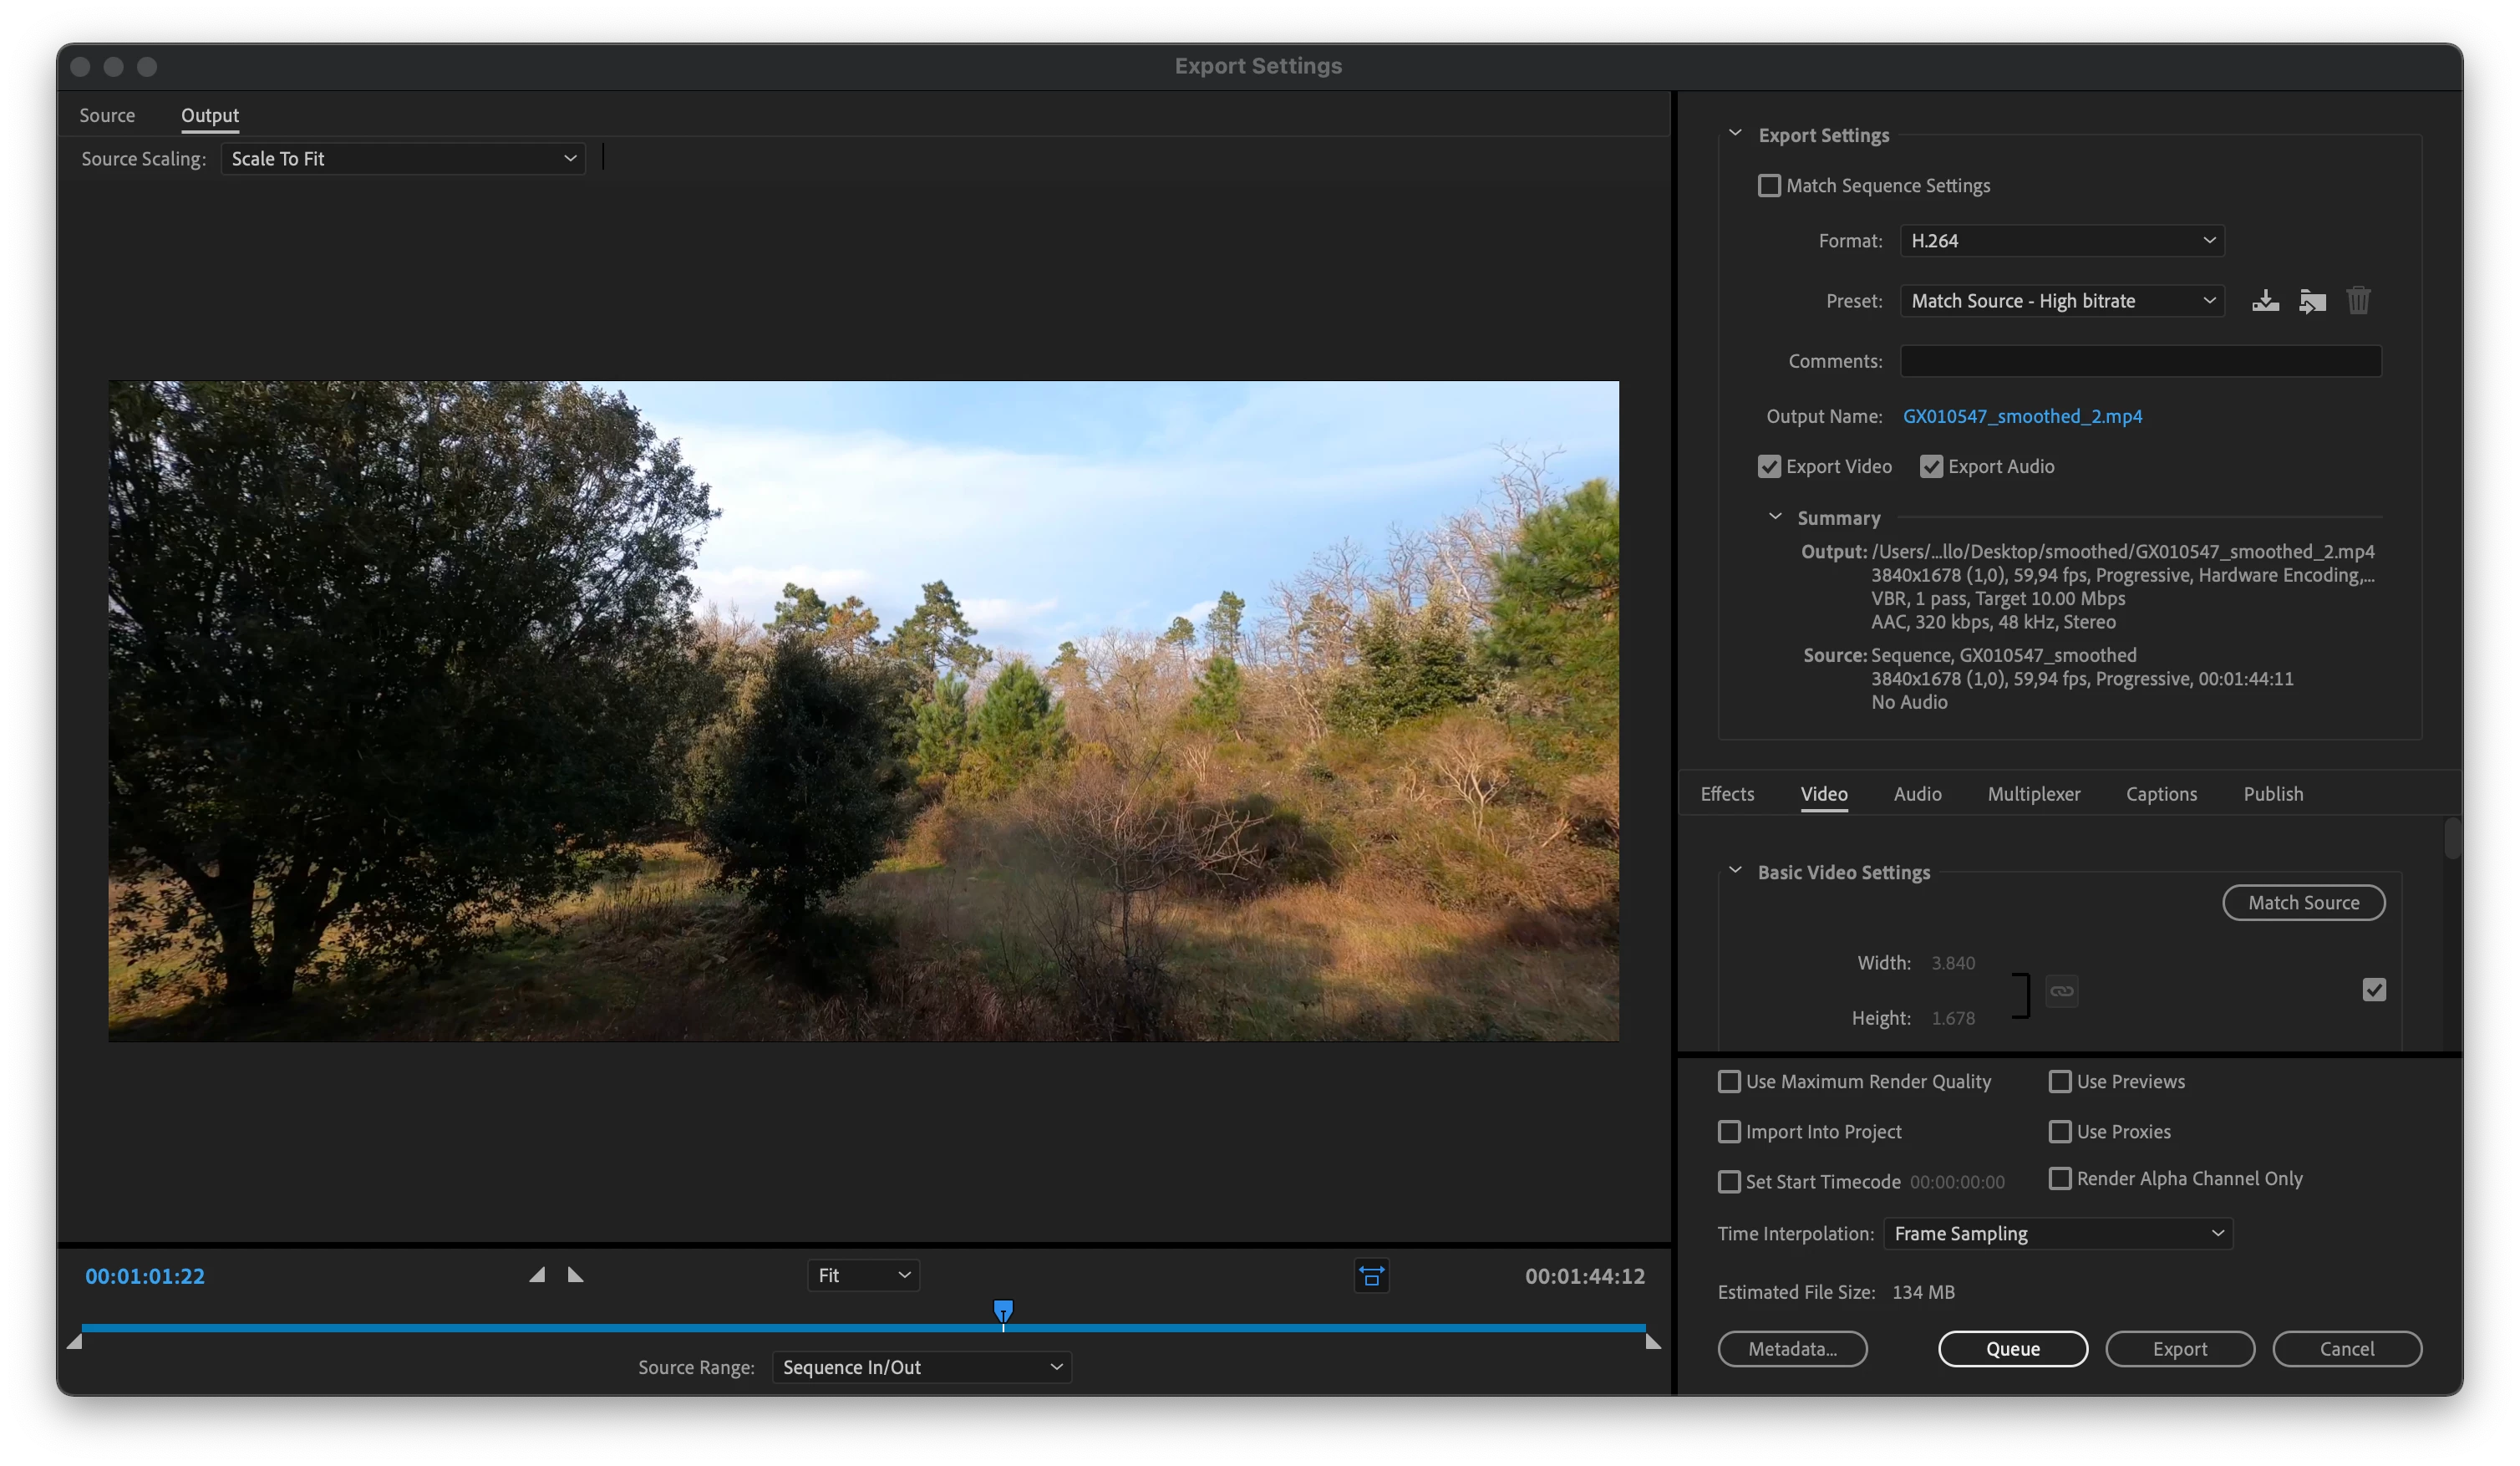Switch to the Audio tab
The image size is (2520, 1466).
[x=1917, y=794]
